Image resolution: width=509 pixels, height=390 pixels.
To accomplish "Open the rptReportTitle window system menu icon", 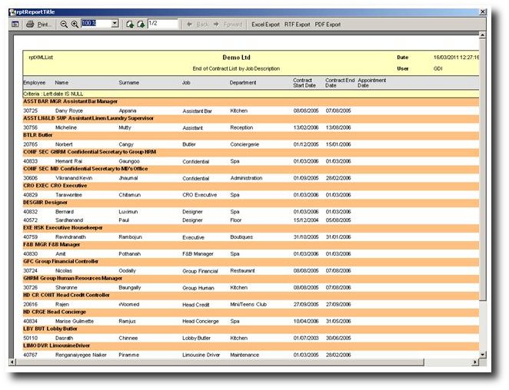I will click(13, 12).
